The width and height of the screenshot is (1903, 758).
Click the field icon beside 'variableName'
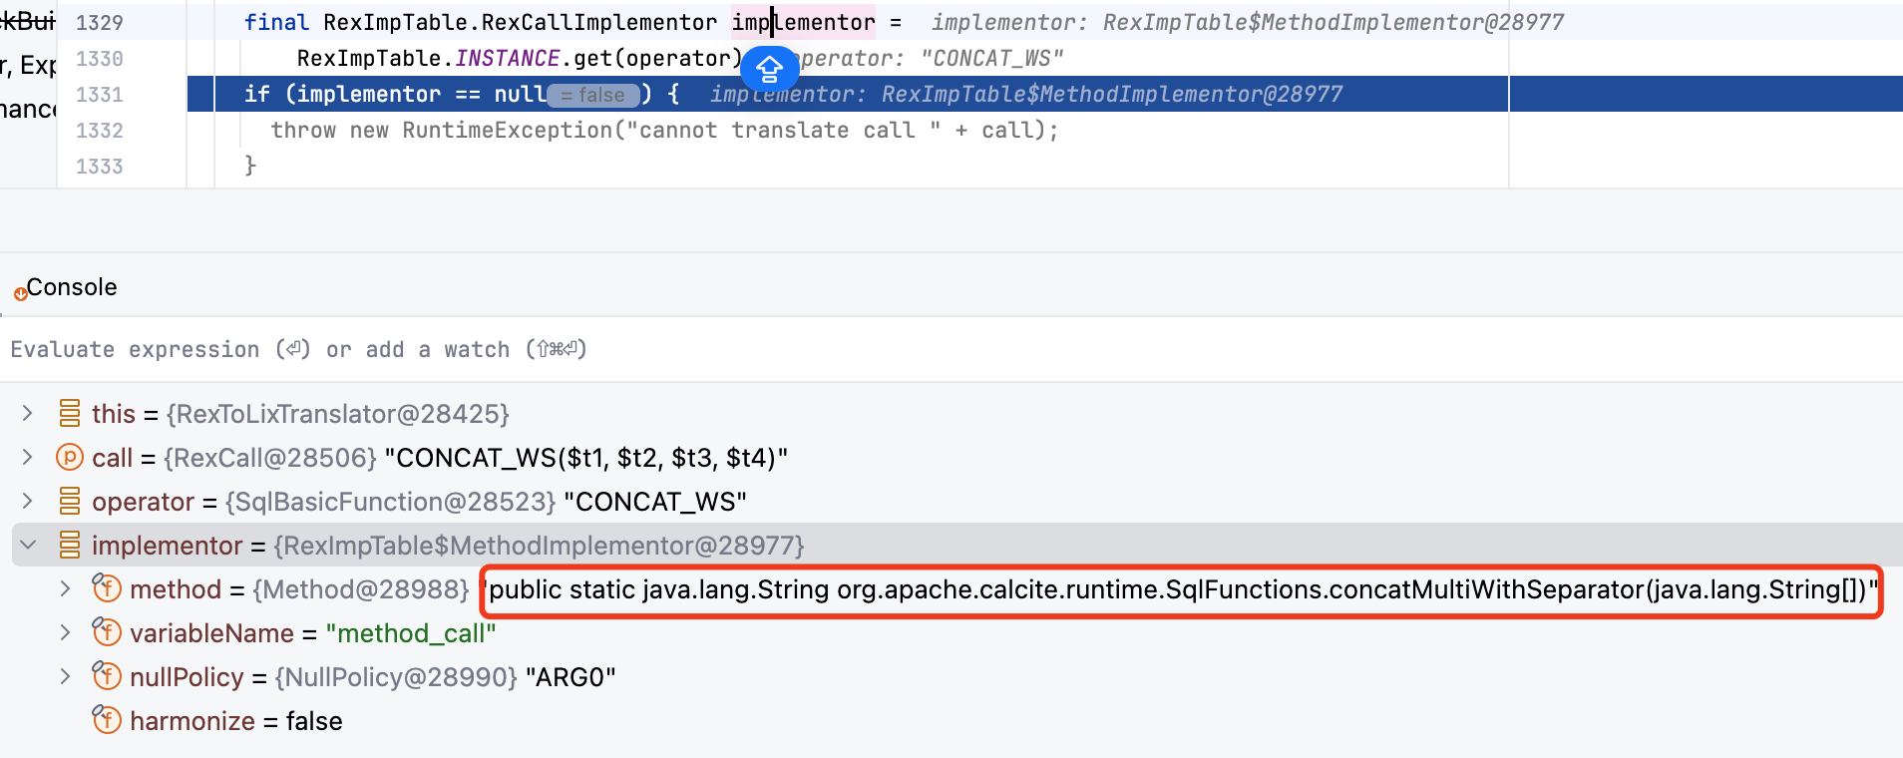tap(107, 632)
